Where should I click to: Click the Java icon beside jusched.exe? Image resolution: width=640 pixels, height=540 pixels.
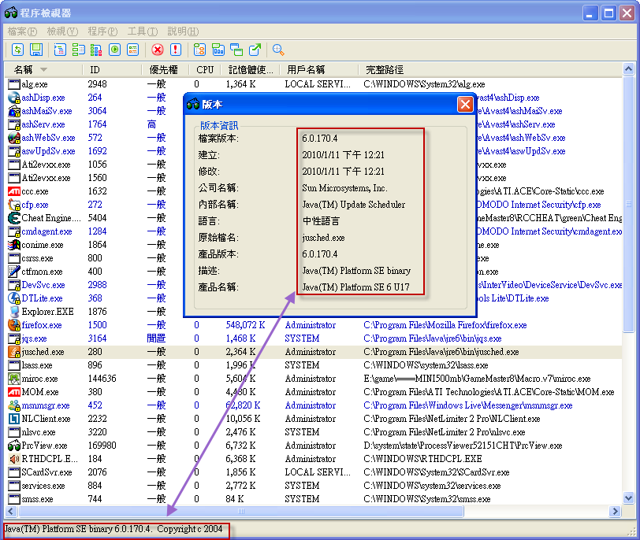14,352
